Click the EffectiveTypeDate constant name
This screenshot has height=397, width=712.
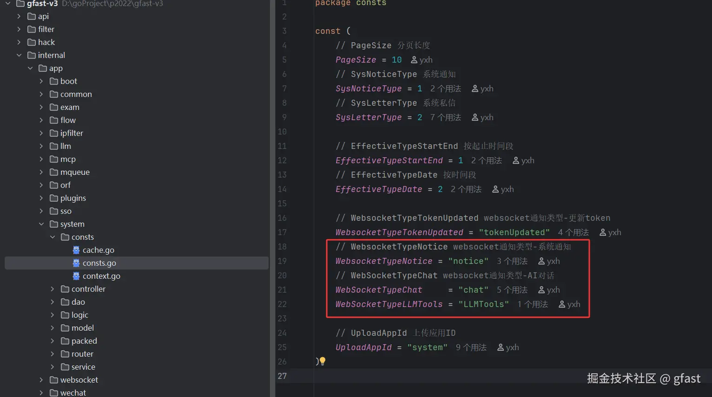tap(379, 189)
